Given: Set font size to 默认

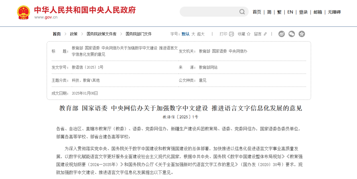Looking at the screenshot, I should pos(185,34).
